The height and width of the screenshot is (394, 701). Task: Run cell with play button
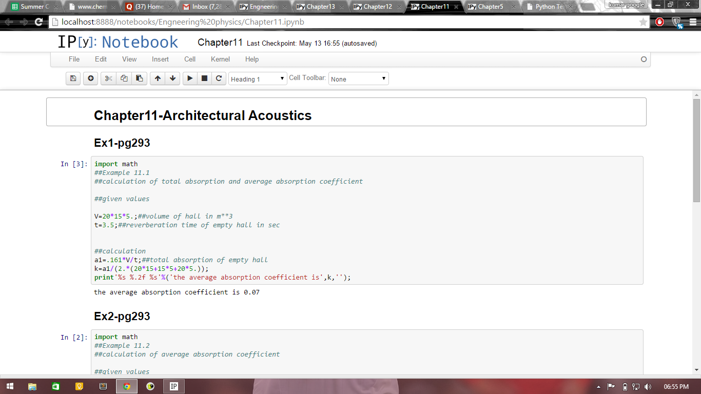point(190,78)
